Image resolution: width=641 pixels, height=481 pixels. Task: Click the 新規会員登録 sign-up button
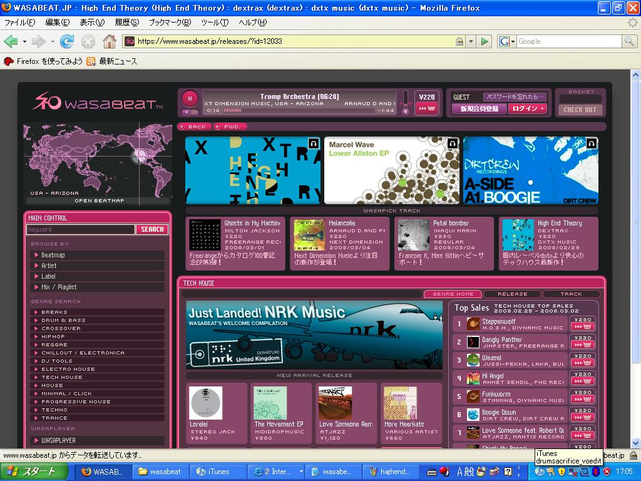coord(479,108)
